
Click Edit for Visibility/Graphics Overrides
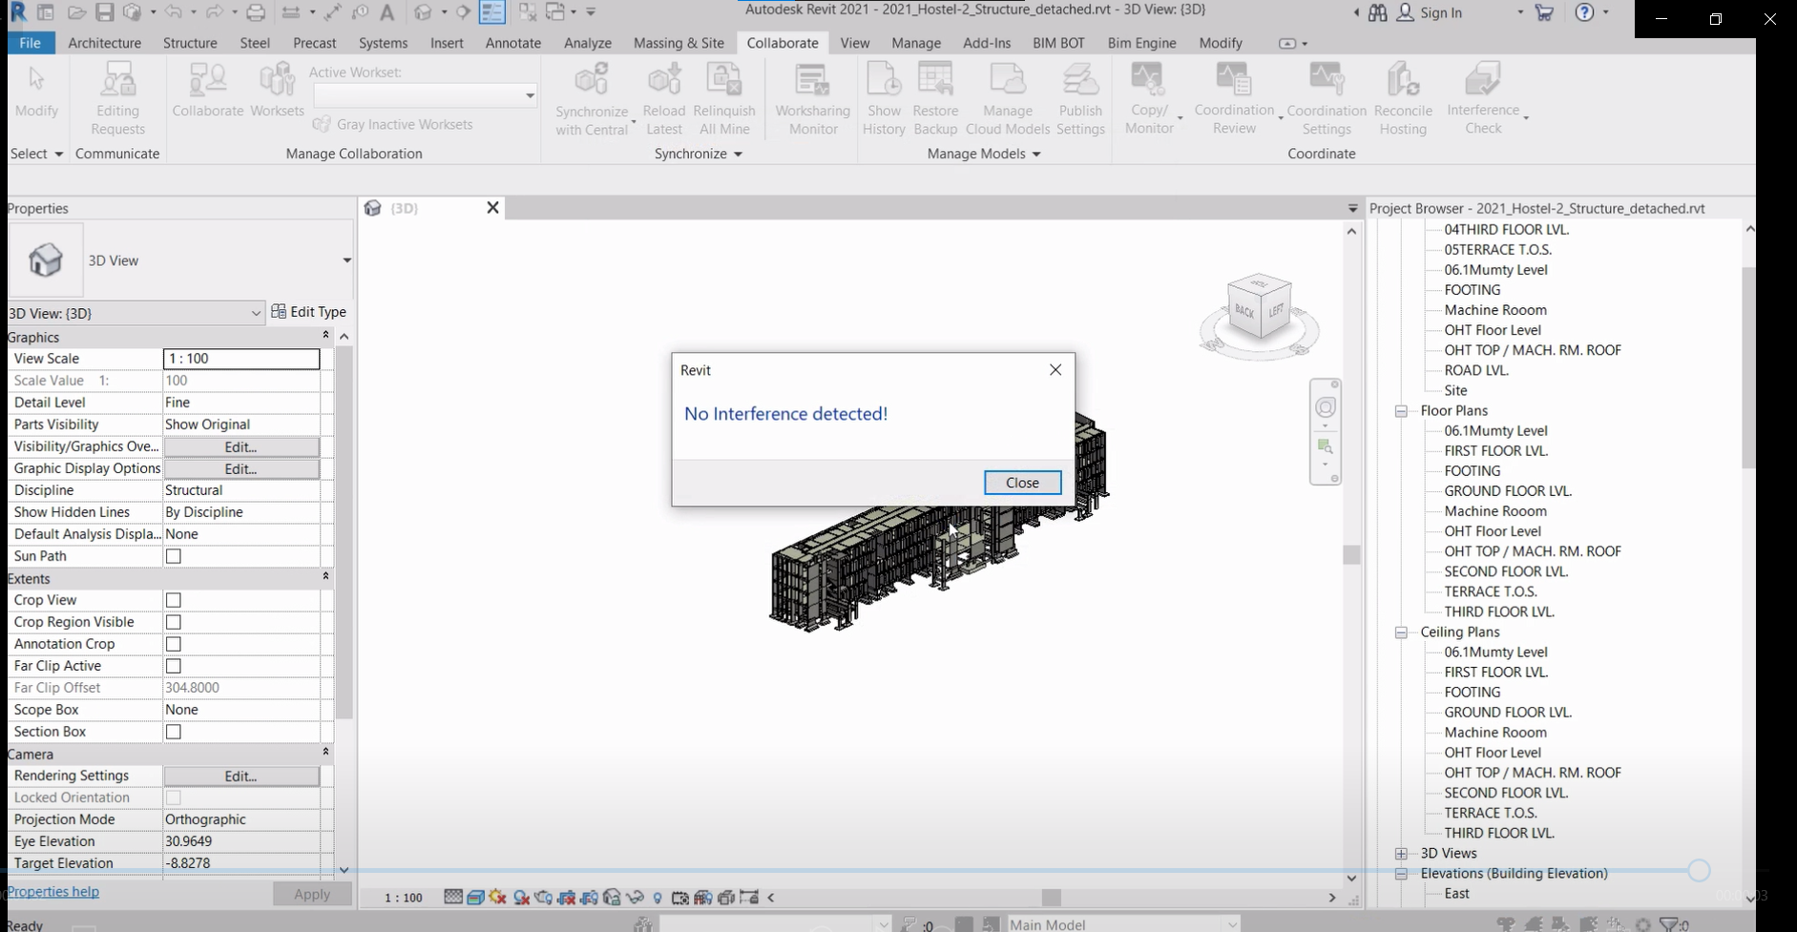[241, 446]
